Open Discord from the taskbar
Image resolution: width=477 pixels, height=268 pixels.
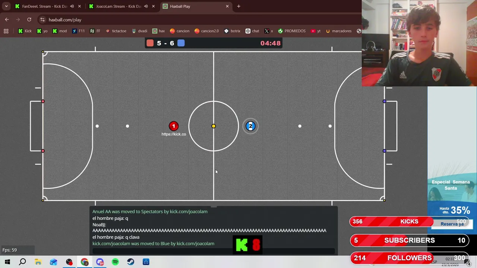click(100, 262)
